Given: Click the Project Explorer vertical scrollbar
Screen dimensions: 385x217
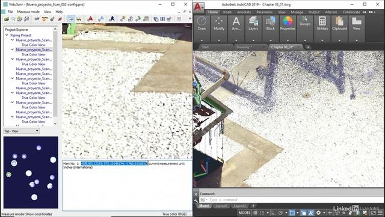Looking at the screenshot, I should pos(55,77).
